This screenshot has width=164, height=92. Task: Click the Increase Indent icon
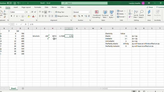point(52,16)
